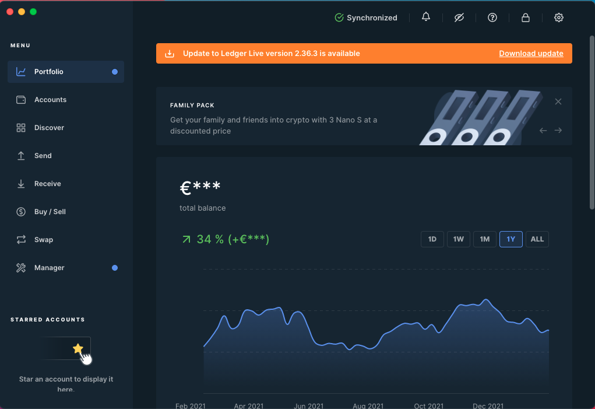The image size is (595, 409).
Task: Go to the next banner with the right arrow
Action: coord(558,130)
